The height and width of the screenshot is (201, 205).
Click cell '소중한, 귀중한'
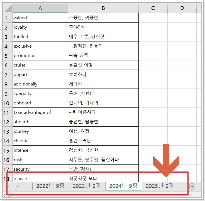(x=103, y=18)
